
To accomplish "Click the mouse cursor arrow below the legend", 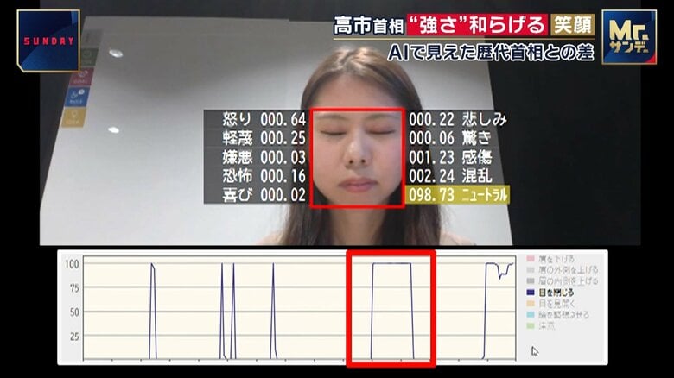I will pyautogui.click(x=535, y=350).
